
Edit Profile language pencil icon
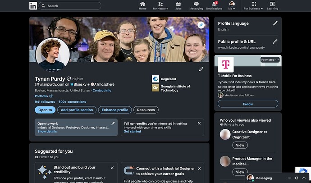click(275, 23)
